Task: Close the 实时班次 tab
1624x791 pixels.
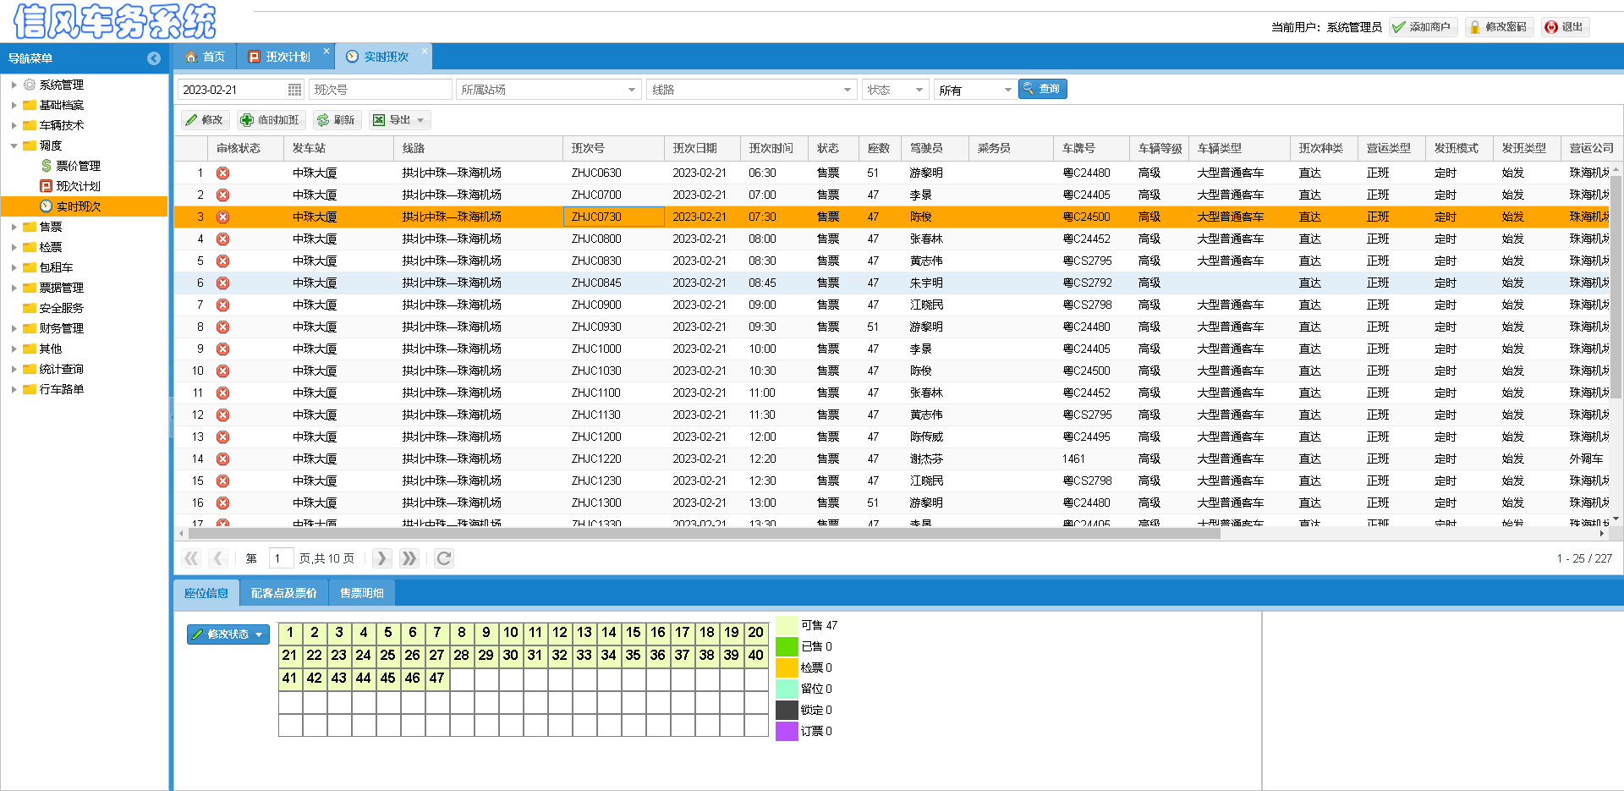Action: [425, 52]
